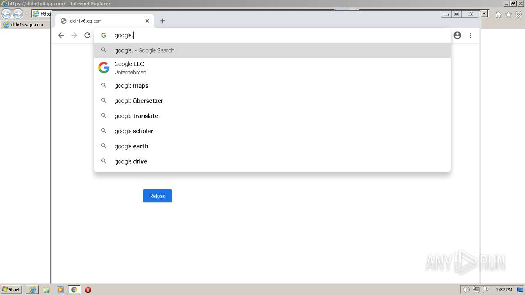Go back using Chrome's back arrow

click(61, 35)
